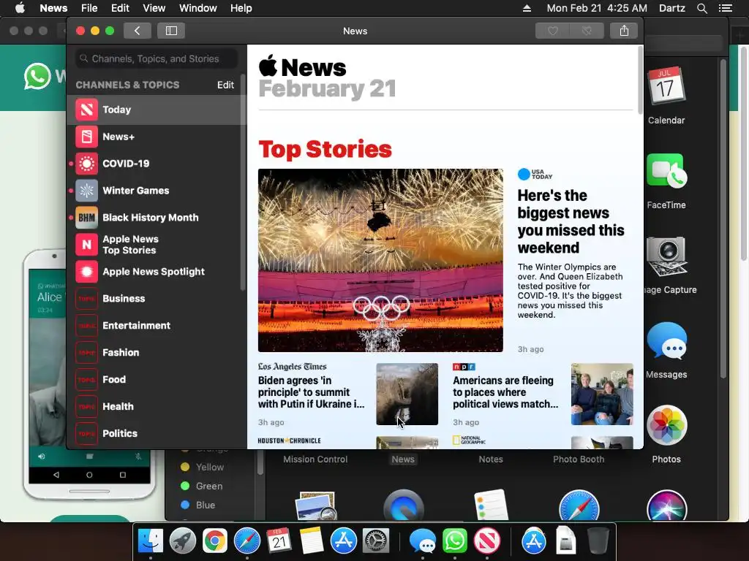Click the Channels, Topics, and Stories search field
749x561 pixels.
pyautogui.click(x=157, y=58)
